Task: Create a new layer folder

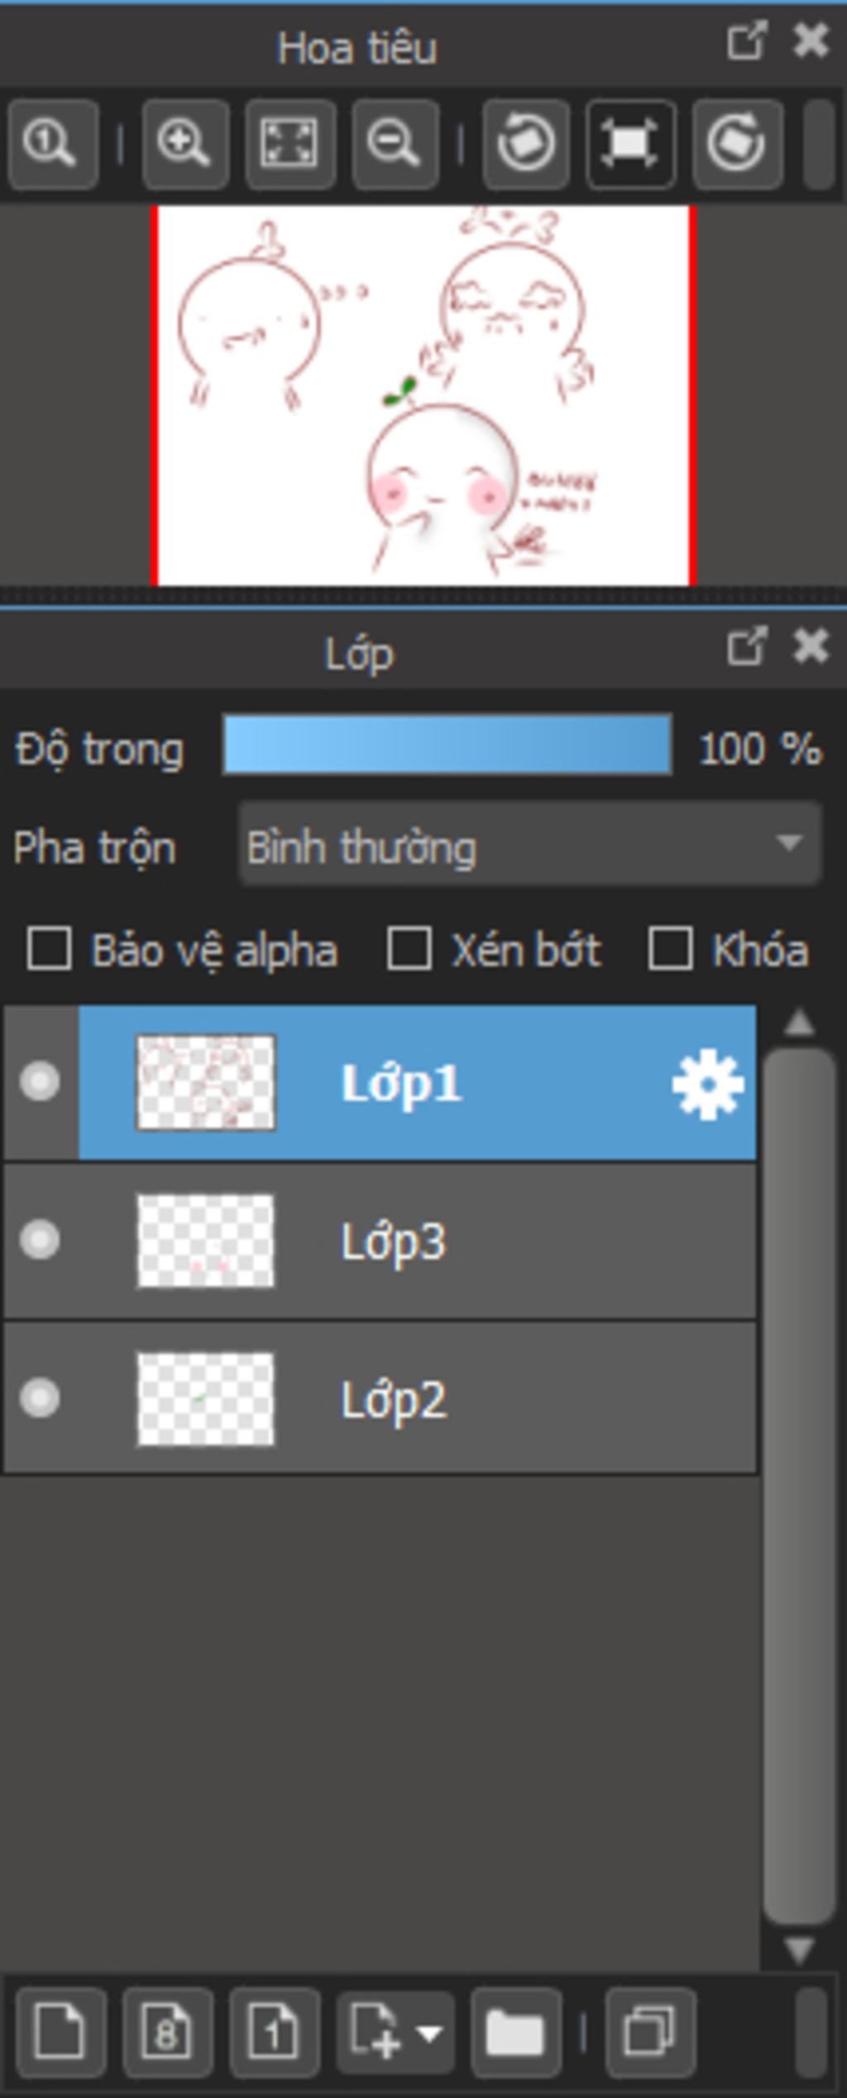Action: tap(516, 2032)
